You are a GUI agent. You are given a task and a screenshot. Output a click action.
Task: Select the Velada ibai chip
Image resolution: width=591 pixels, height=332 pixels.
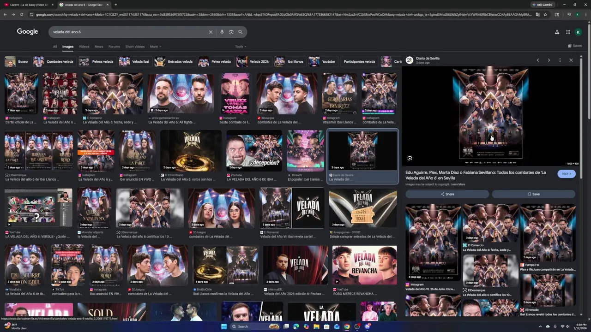134,61
